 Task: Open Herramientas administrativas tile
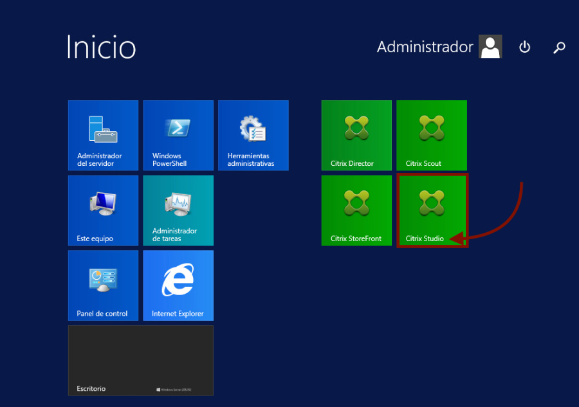coord(253,135)
